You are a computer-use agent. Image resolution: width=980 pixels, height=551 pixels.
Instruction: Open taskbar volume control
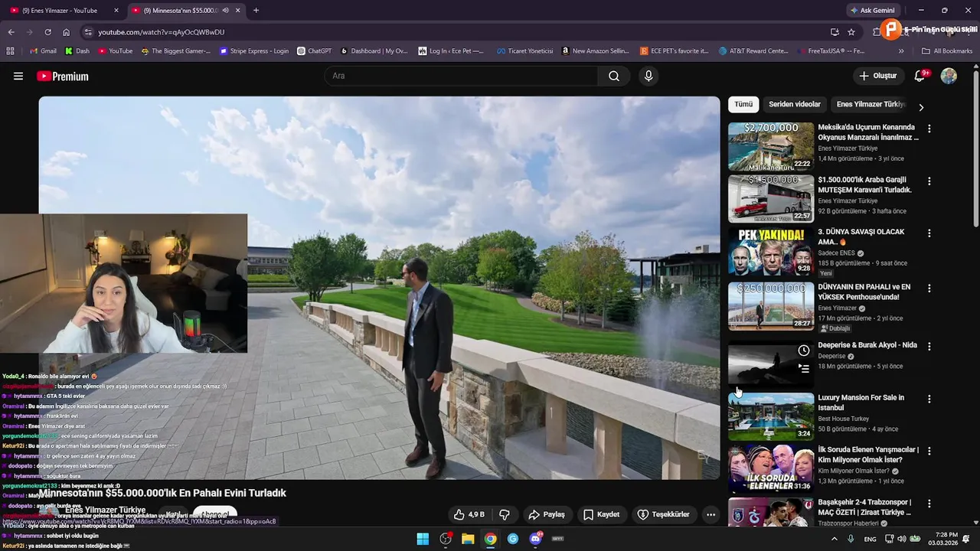(902, 539)
